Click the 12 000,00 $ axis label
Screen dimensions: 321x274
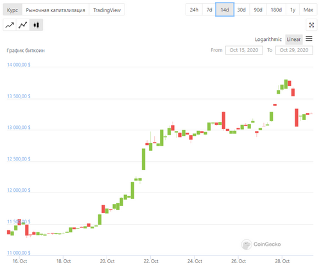19,190
